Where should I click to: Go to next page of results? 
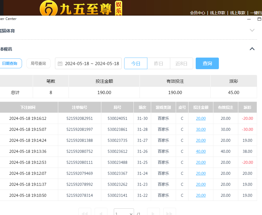(x=153, y=213)
